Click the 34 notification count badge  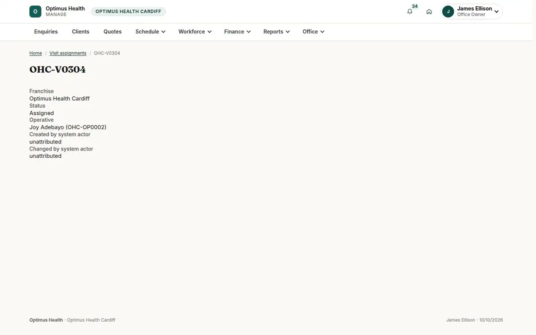(x=415, y=6)
